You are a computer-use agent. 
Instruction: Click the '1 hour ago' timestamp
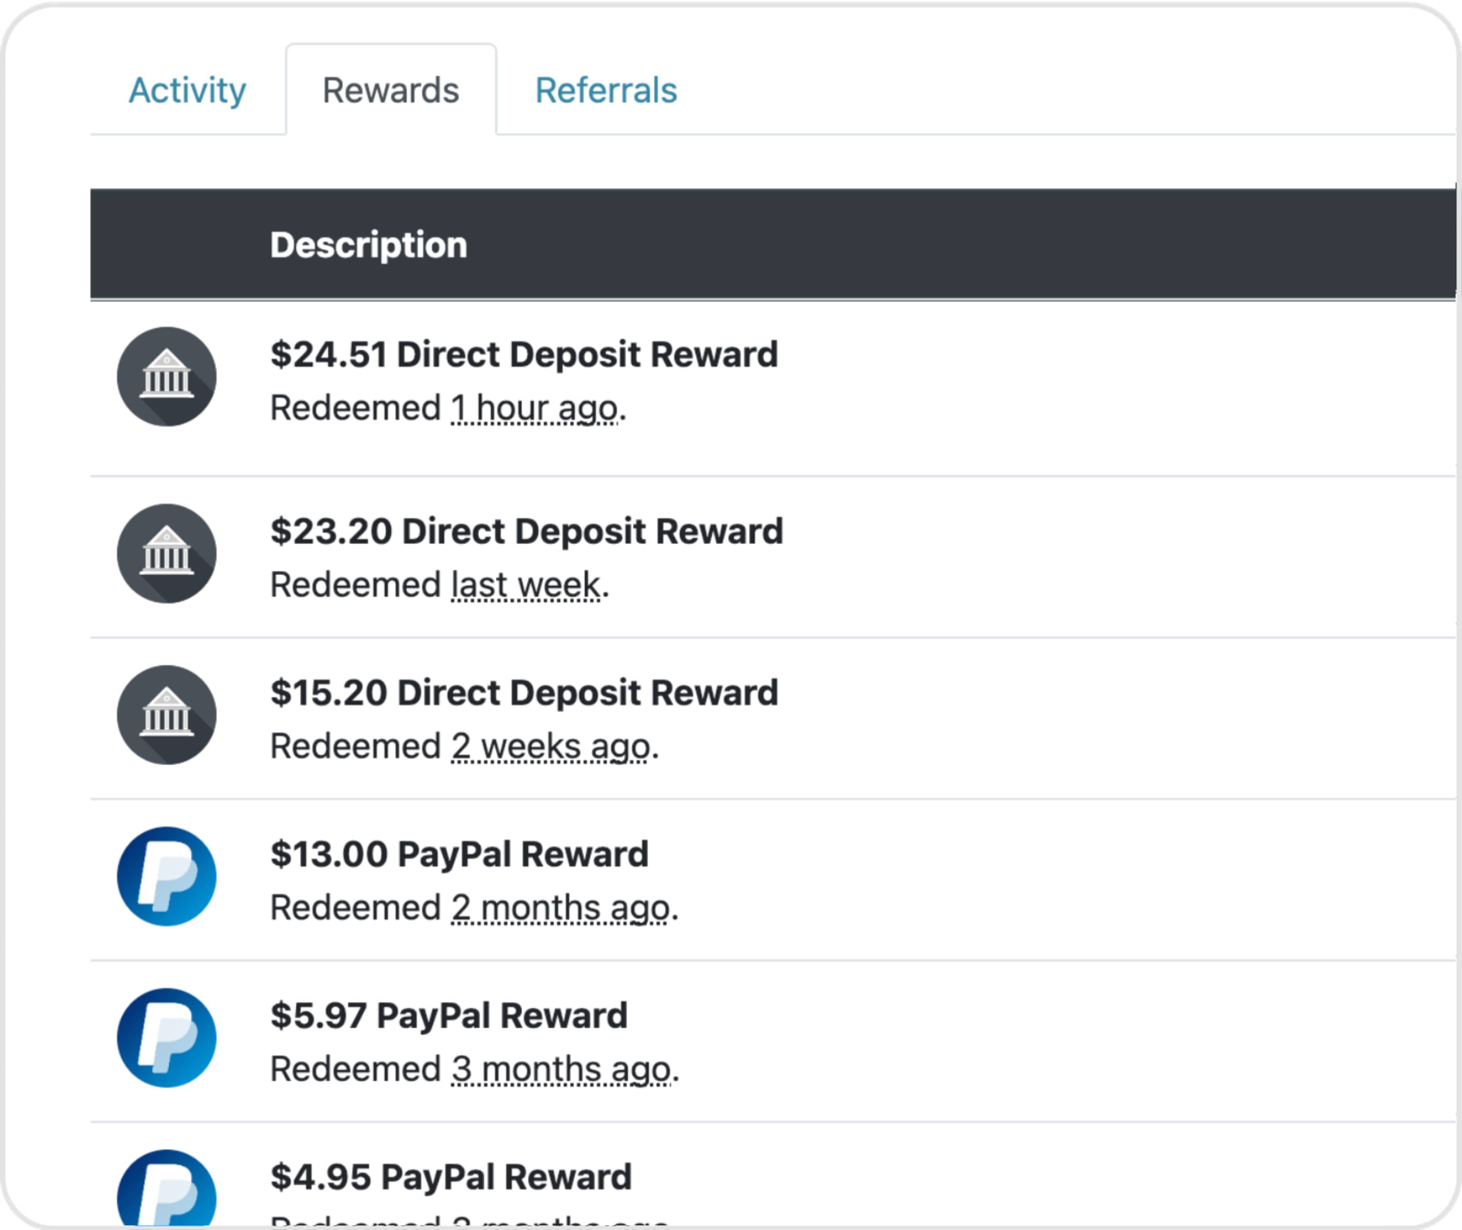click(x=534, y=408)
